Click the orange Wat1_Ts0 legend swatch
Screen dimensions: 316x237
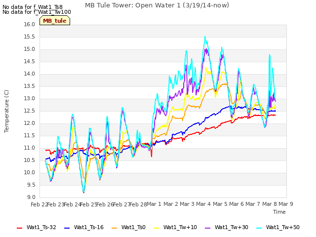(x=114, y=228)
